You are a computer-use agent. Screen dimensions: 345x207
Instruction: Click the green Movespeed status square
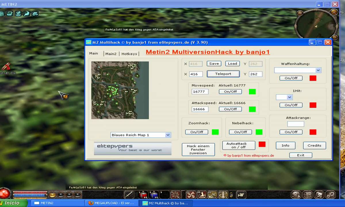coord(252,92)
